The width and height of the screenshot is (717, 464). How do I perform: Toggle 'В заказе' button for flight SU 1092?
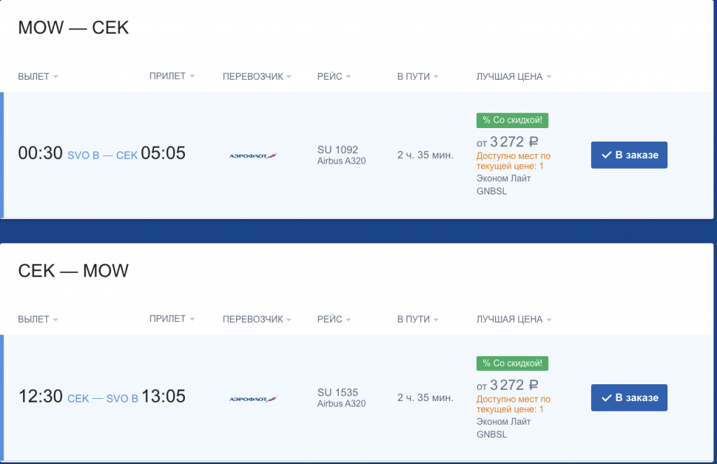629,155
